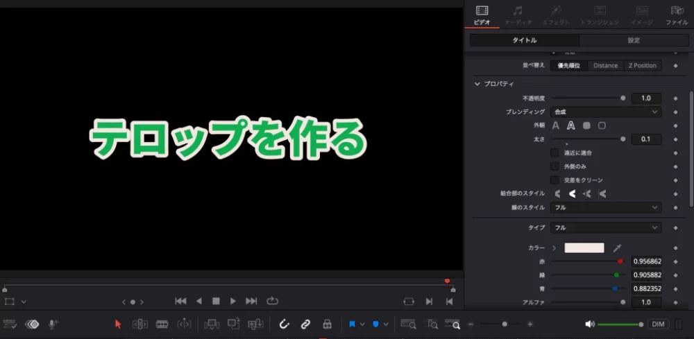Screen dimensions: 694x339
Task: Check the box above 外側のみ
Action: coord(555,153)
